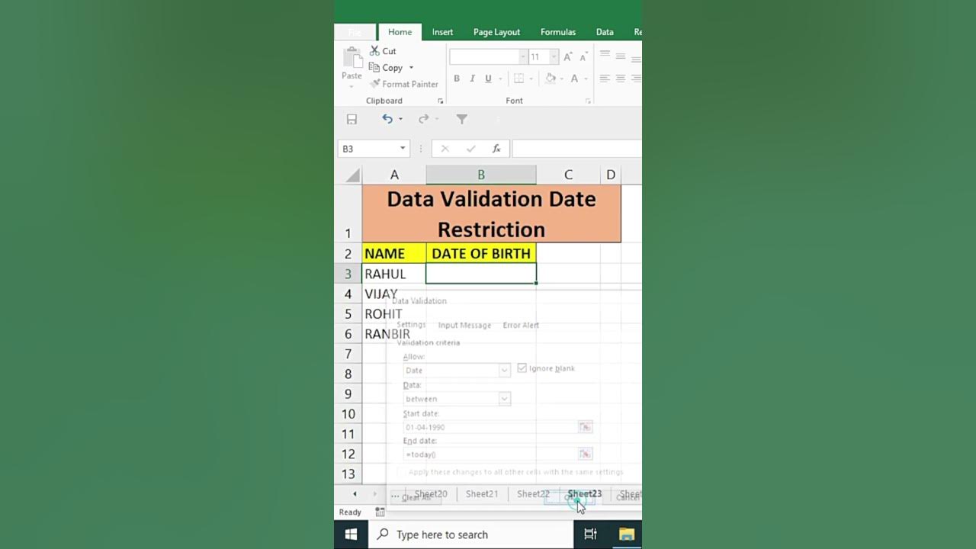Increase font size with larger A icon
The image size is (976, 549).
[567, 57]
